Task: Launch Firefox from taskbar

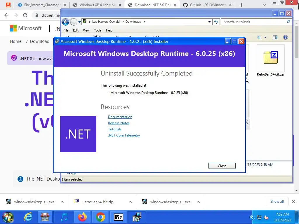Action: point(82,217)
